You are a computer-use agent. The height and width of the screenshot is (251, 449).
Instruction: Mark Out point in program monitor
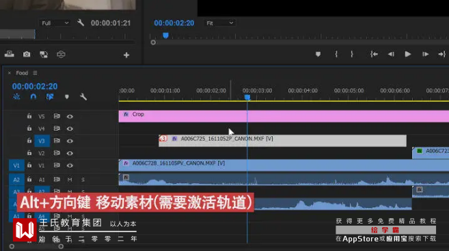[x=352, y=54]
